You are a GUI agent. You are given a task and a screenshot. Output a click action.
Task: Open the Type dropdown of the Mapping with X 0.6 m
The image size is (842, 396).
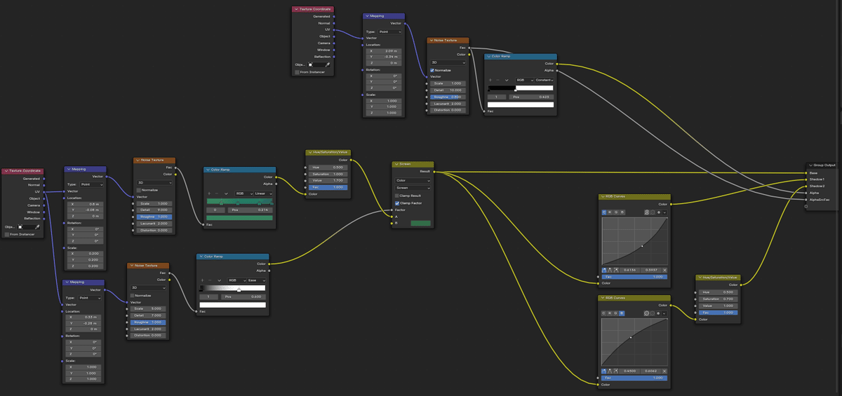[x=91, y=184]
